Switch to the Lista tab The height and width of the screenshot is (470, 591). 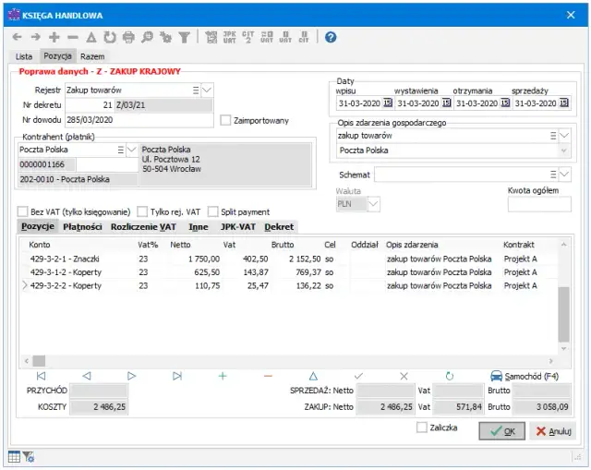24,57
